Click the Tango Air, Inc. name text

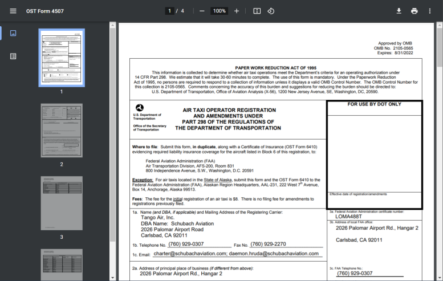(x=158, y=218)
